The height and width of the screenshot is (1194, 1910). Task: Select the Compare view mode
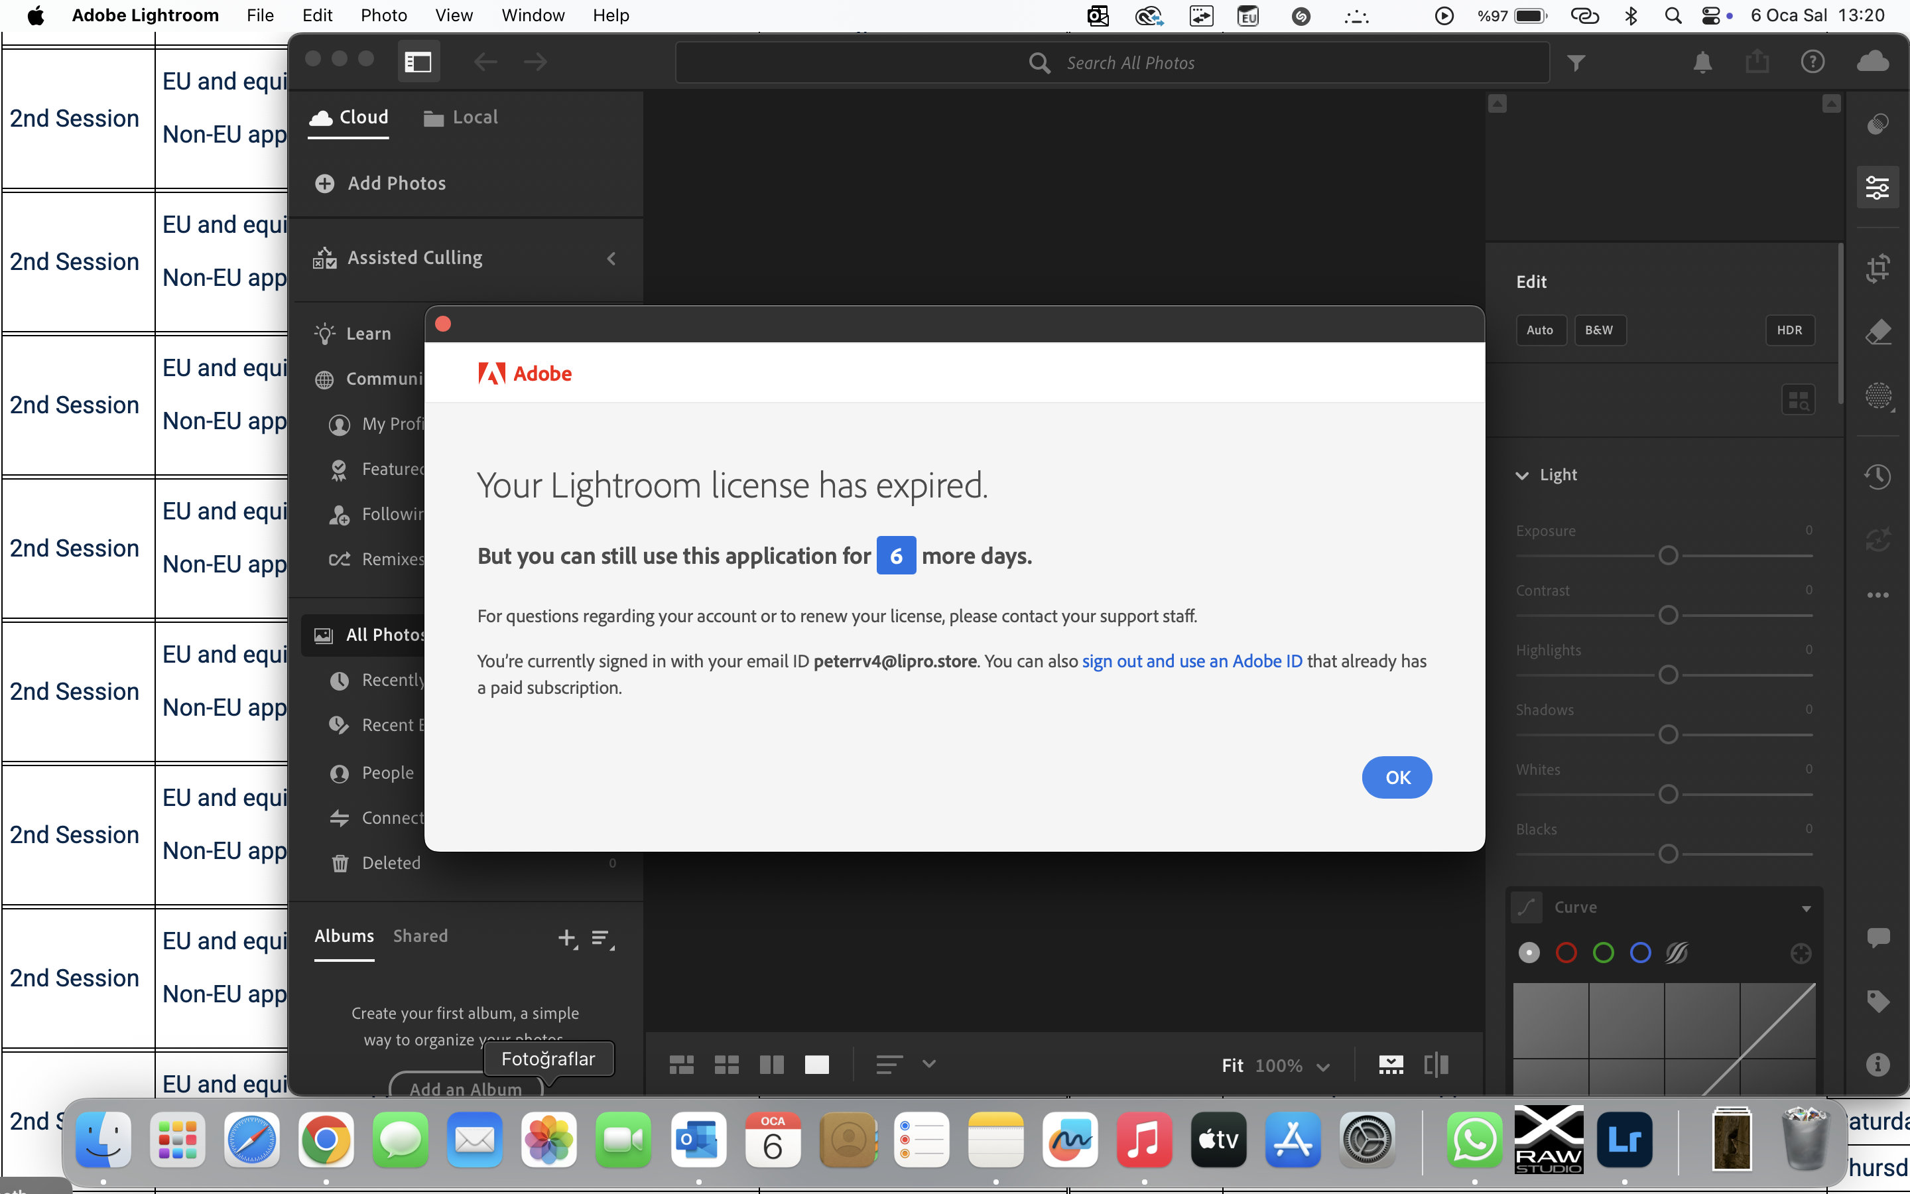click(x=771, y=1065)
